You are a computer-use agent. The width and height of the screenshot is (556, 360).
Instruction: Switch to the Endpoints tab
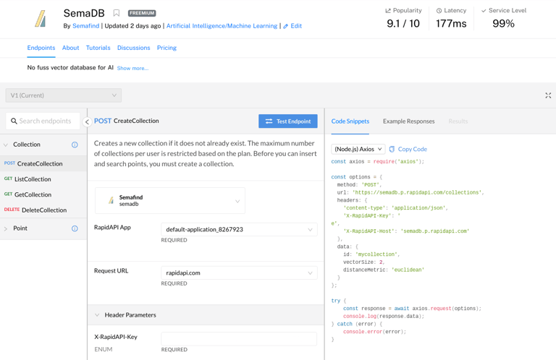[x=41, y=48]
